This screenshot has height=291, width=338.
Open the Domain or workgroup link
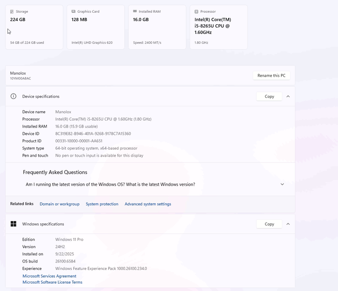tap(59, 204)
